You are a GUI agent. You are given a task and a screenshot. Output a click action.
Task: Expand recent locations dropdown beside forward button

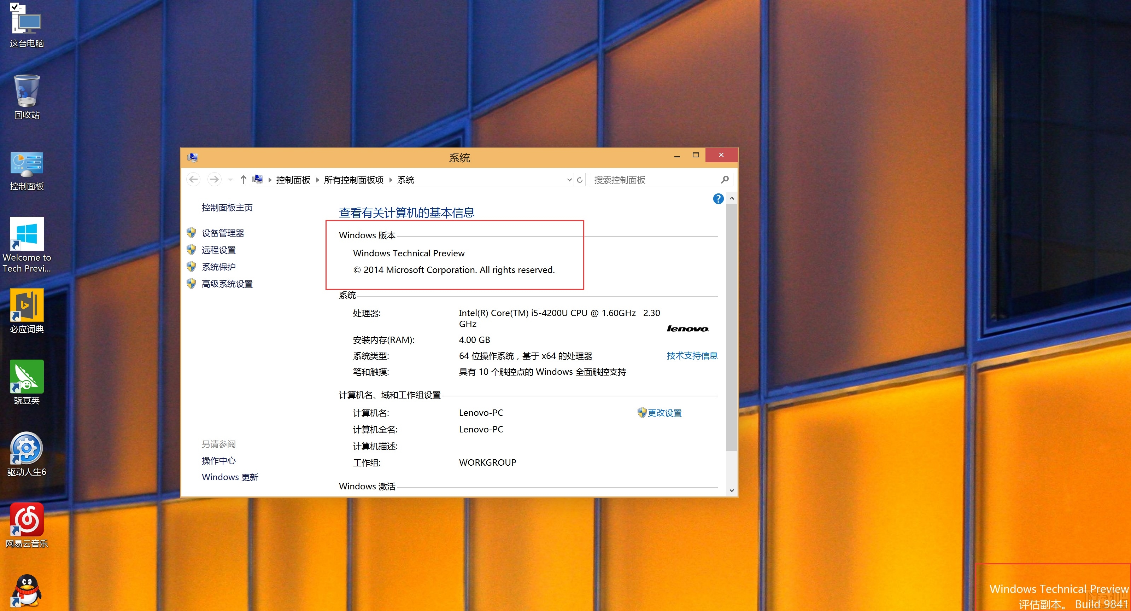click(x=230, y=179)
